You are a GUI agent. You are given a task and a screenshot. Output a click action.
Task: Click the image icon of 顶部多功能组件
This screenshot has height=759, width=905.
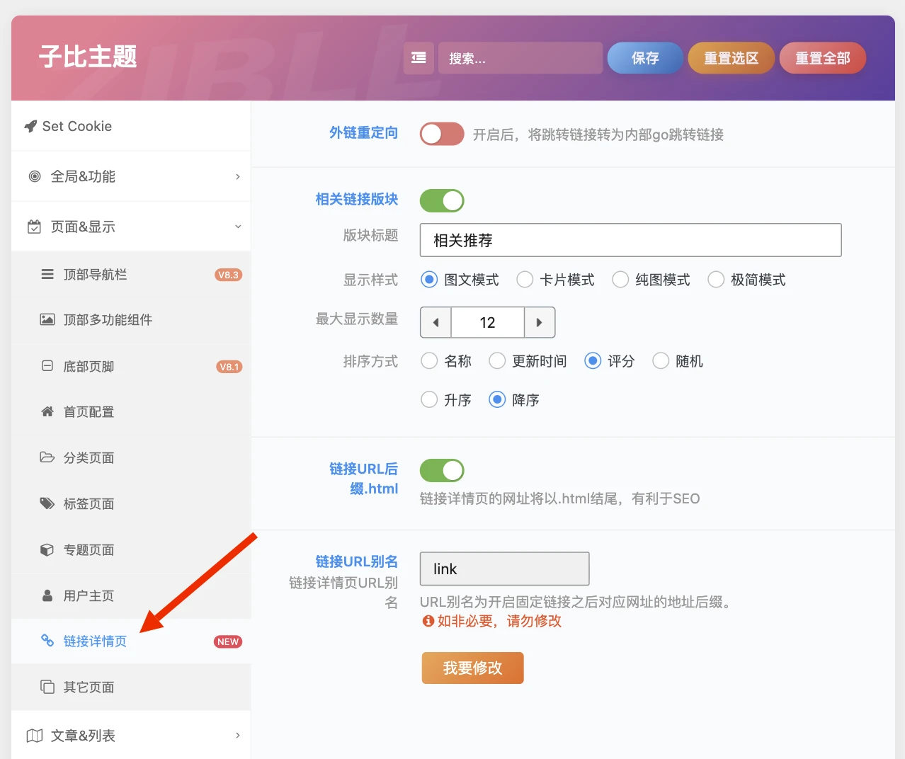(47, 319)
